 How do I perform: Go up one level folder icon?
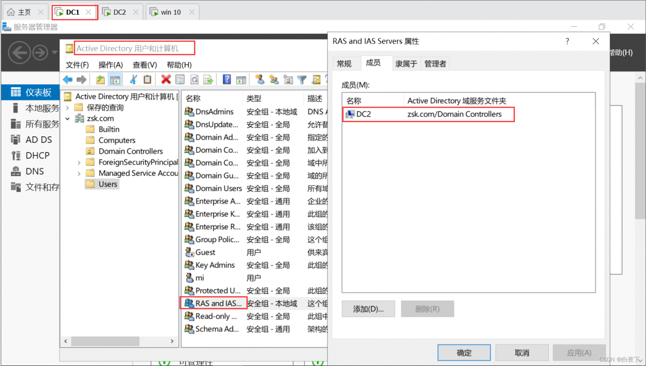tap(100, 79)
